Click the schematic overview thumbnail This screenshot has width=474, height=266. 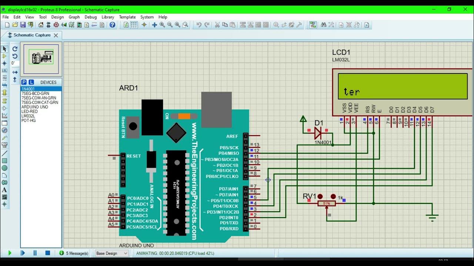[x=41, y=59]
